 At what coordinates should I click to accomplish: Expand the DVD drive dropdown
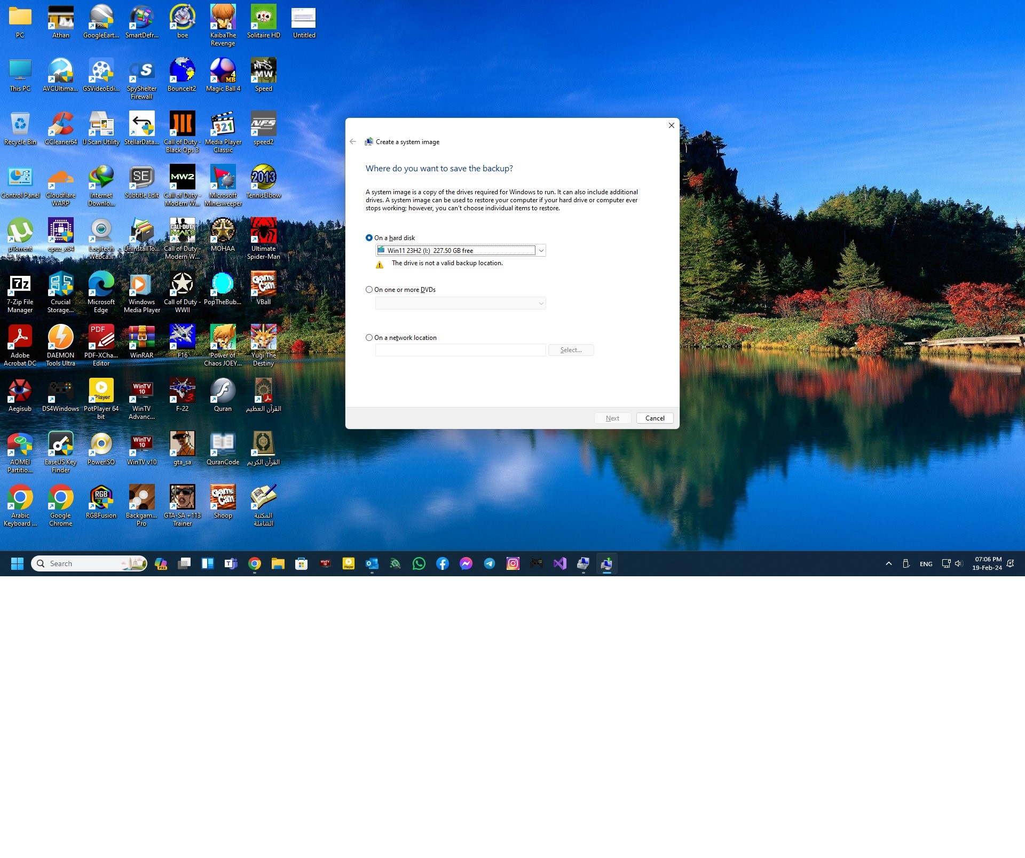pyautogui.click(x=541, y=303)
